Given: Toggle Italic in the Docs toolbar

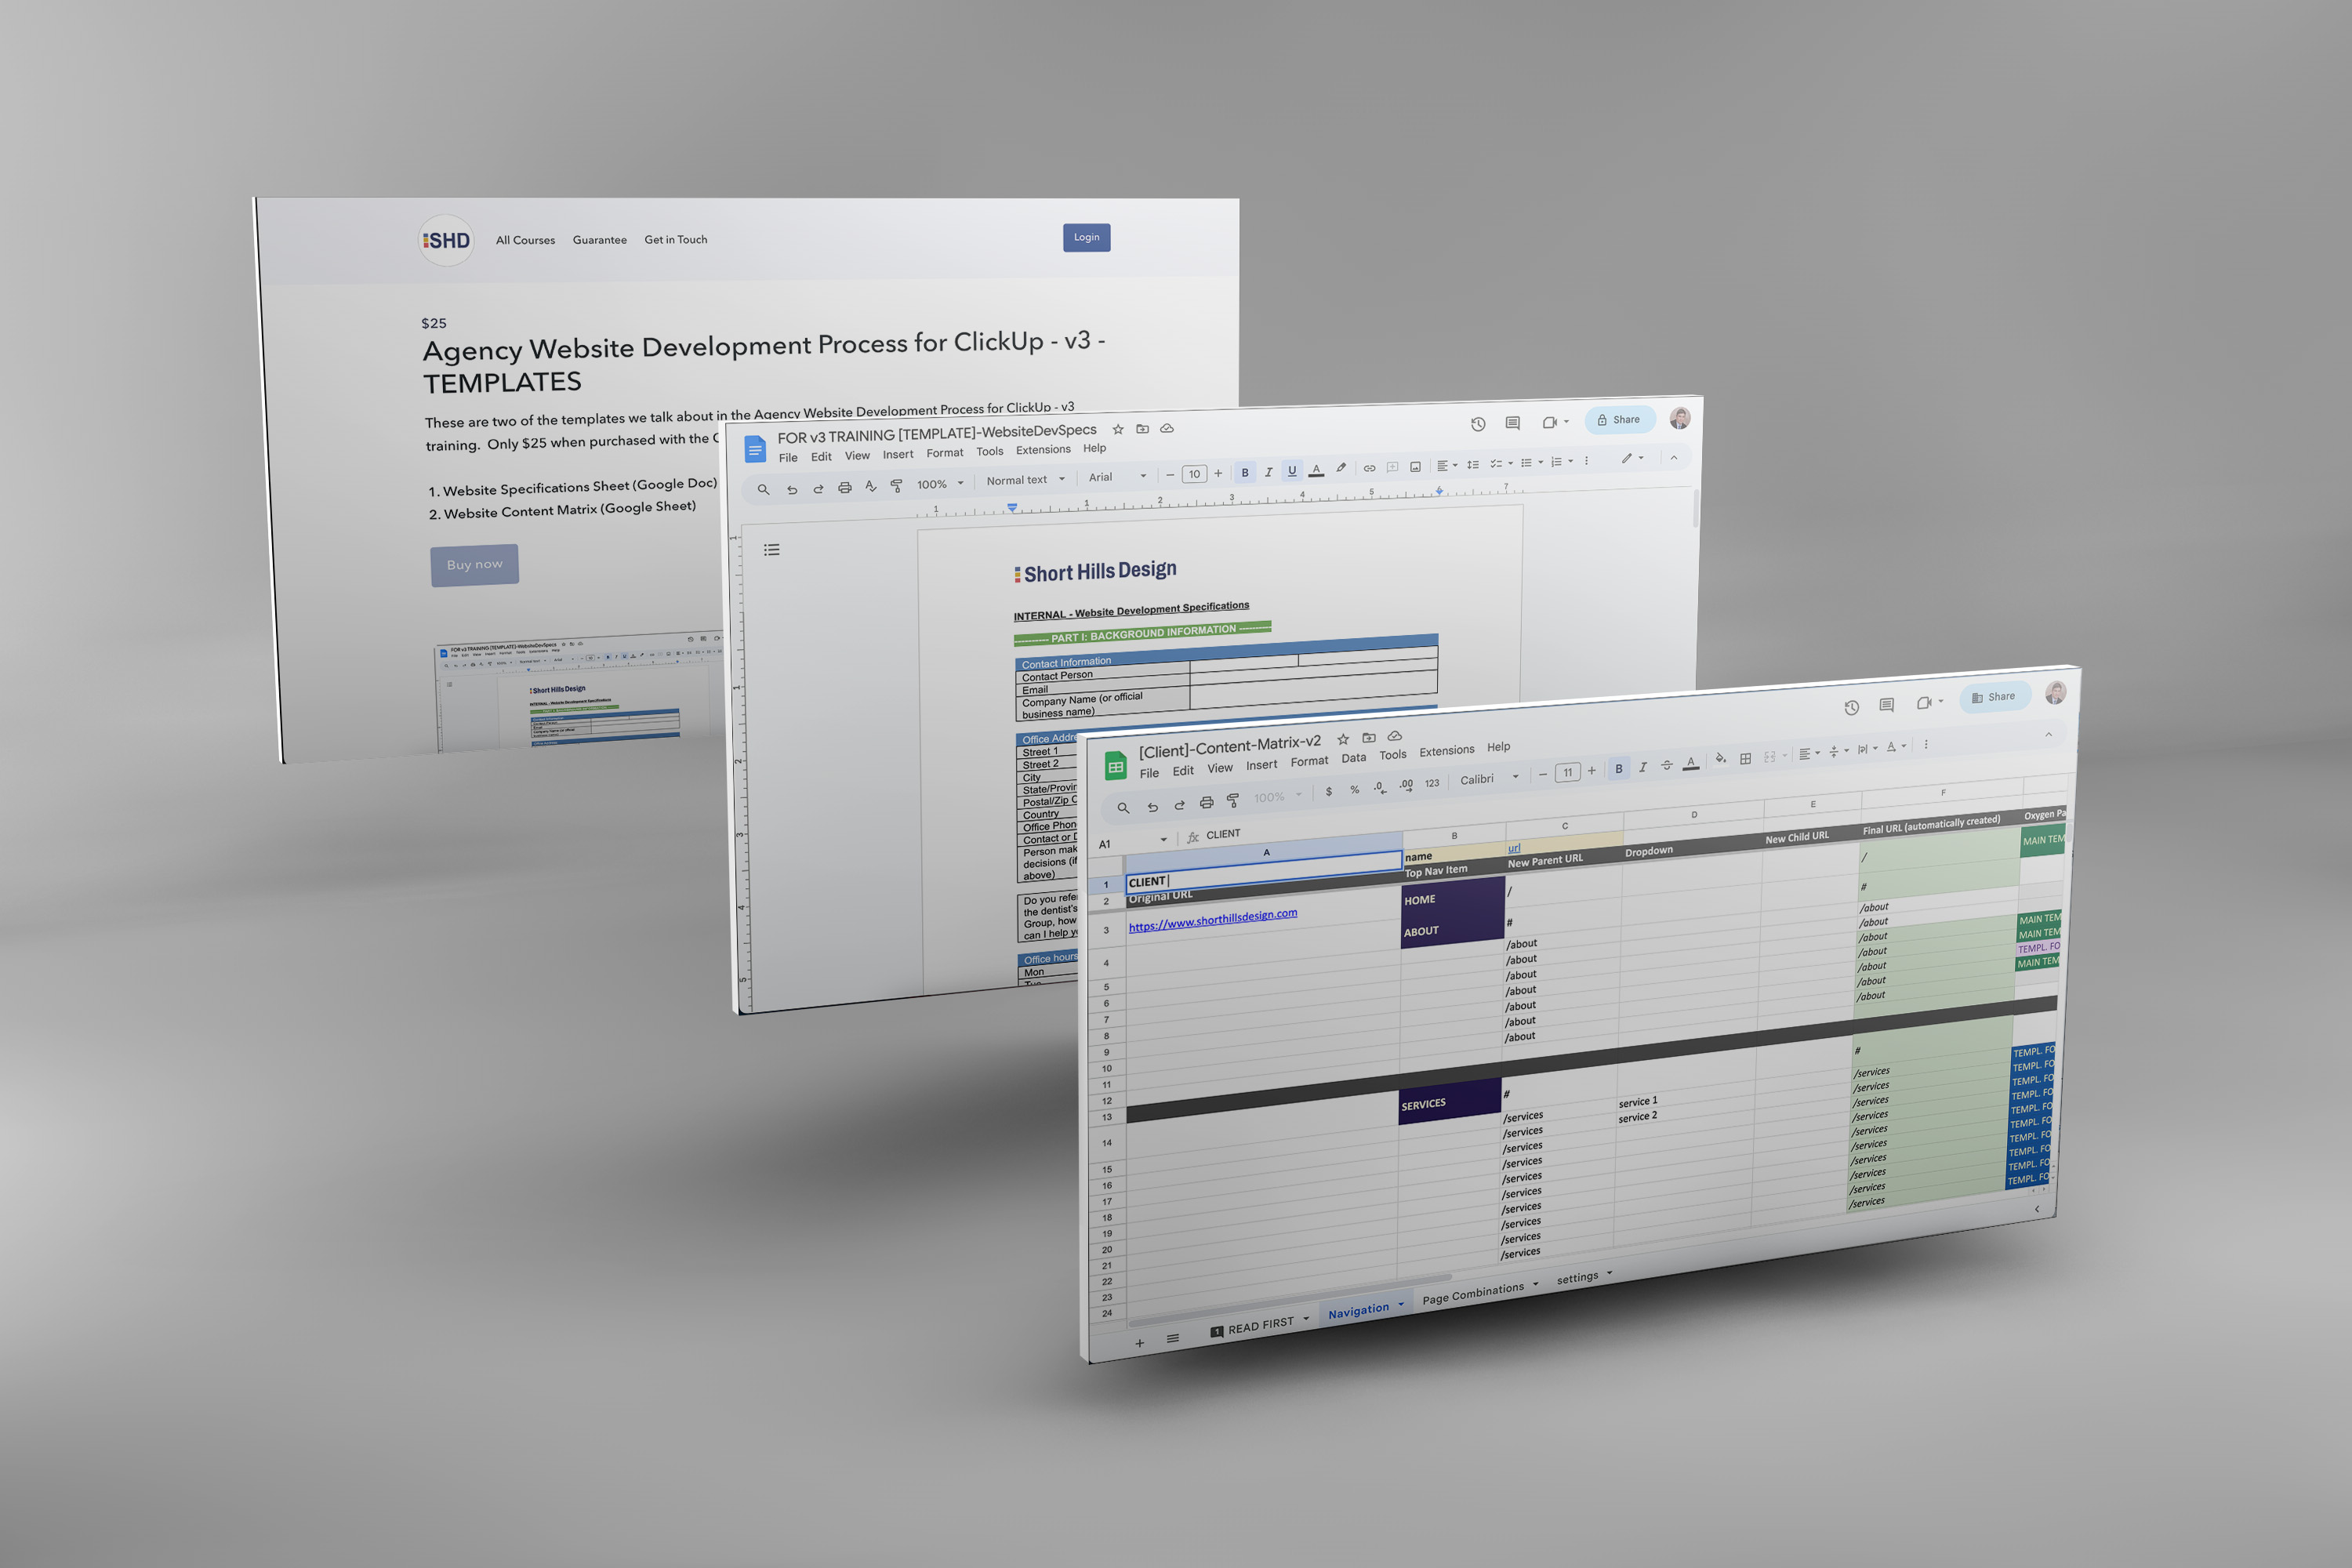Looking at the screenshot, I should point(1268,471).
